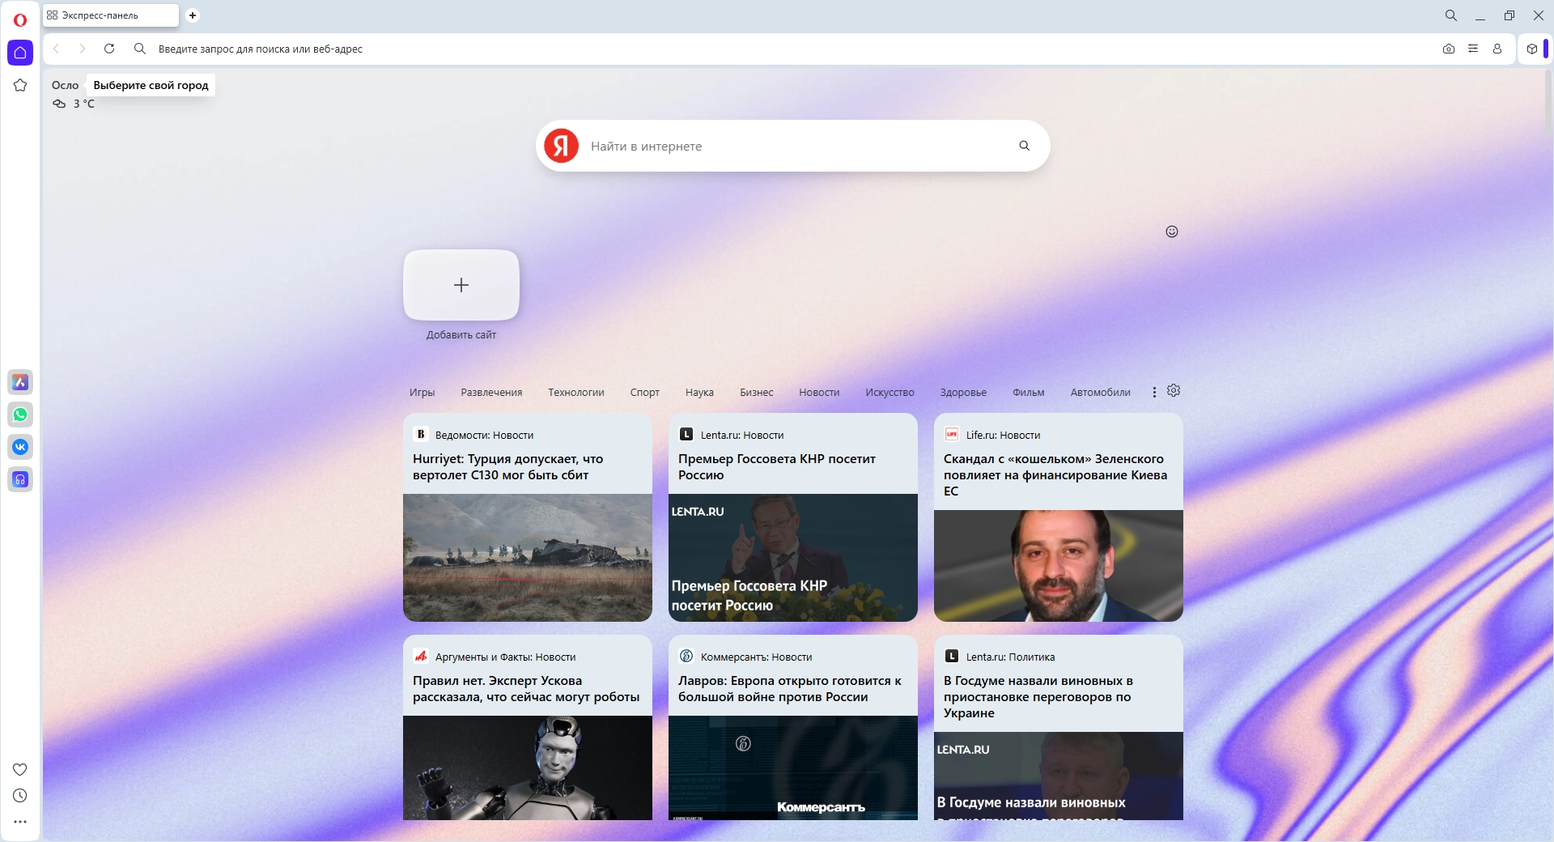
Task: Open the humanoid robot news thumbnail
Action: [x=528, y=768]
